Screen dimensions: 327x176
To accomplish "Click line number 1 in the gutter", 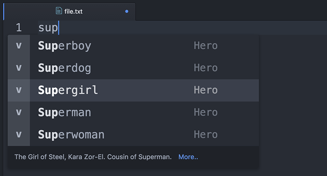I will tap(19, 27).
